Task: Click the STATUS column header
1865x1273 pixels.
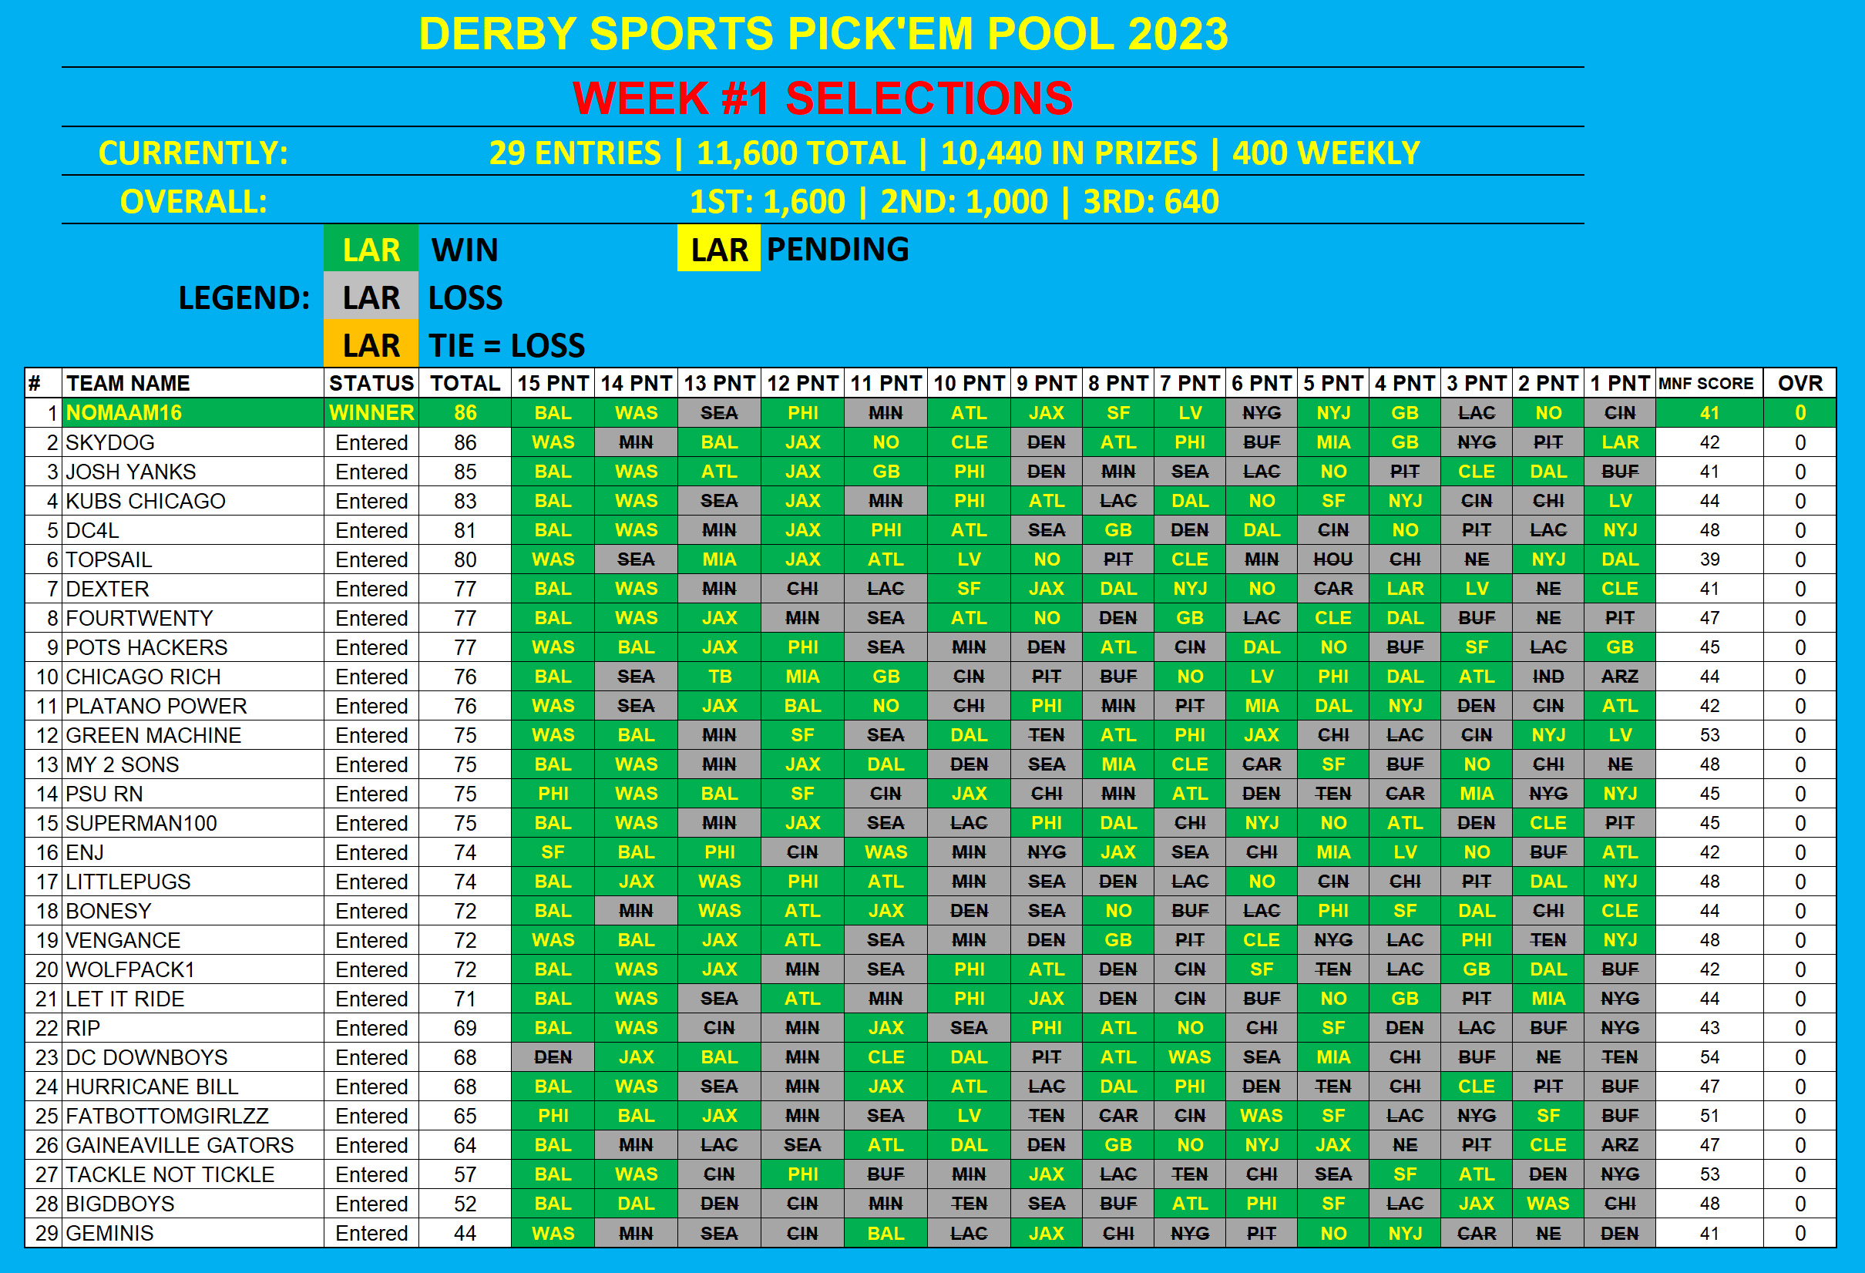Action: pos(371,383)
